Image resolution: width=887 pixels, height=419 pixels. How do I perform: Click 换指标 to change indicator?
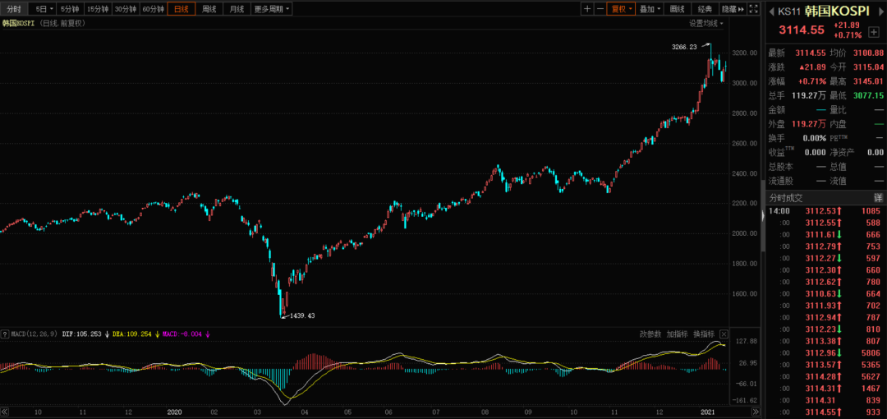point(704,334)
